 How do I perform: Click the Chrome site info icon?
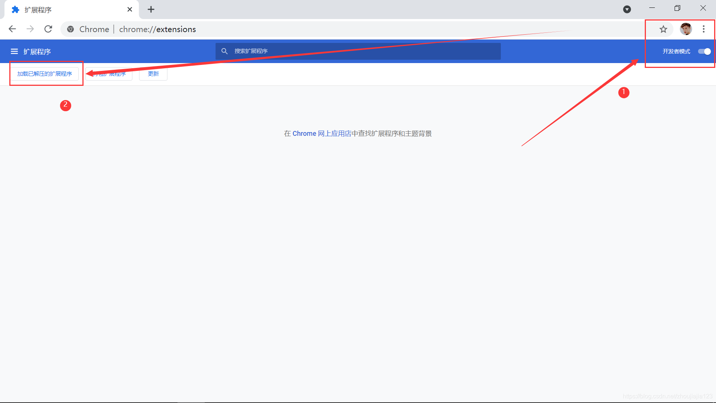[x=70, y=29]
